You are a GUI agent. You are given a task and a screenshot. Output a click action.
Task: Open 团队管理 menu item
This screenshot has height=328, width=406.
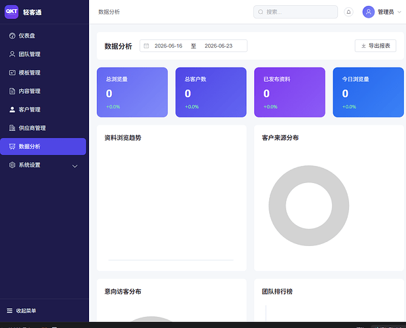pyautogui.click(x=43, y=54)
